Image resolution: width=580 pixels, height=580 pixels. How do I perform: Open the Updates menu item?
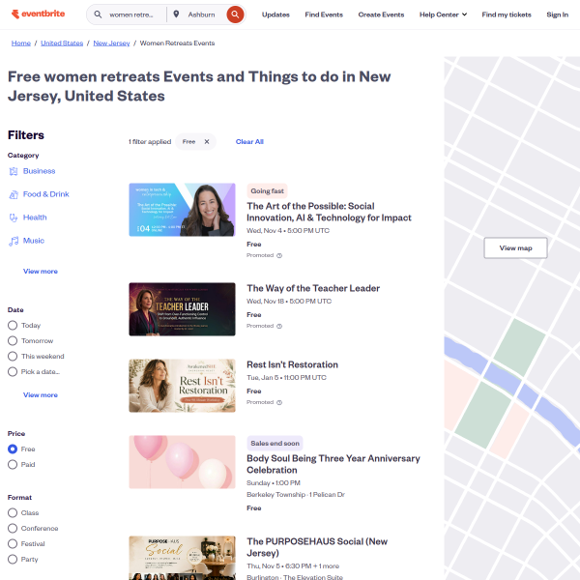tap(275, 14)
